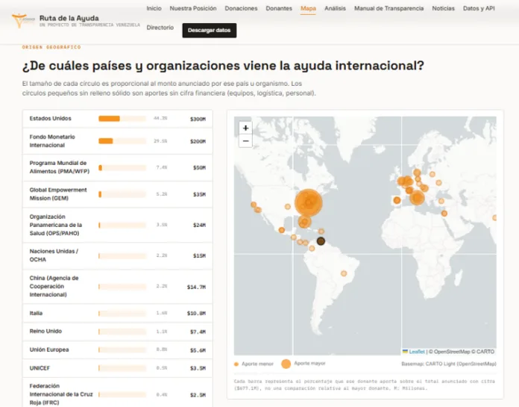Viewport: 519px width, 407px height.
Task: Select the dark Venezuela marker on the map
Action: (x=321, y=241)
